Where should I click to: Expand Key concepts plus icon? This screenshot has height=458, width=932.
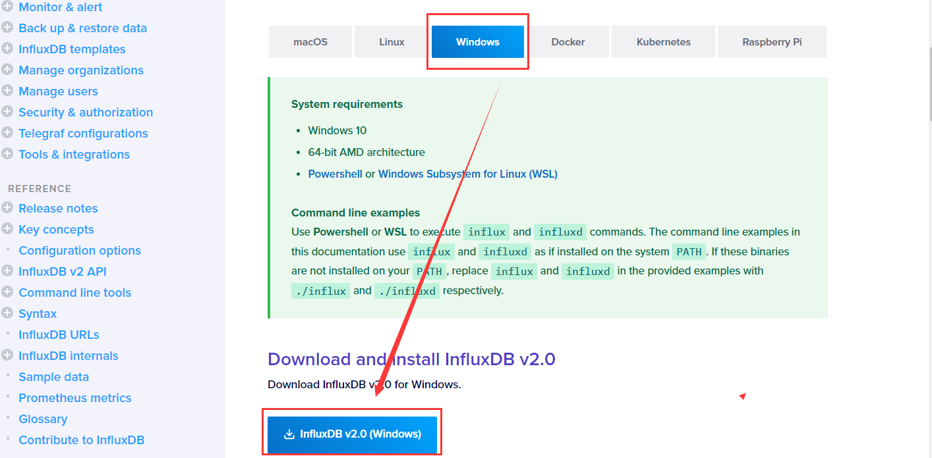[x=7, y=229]
